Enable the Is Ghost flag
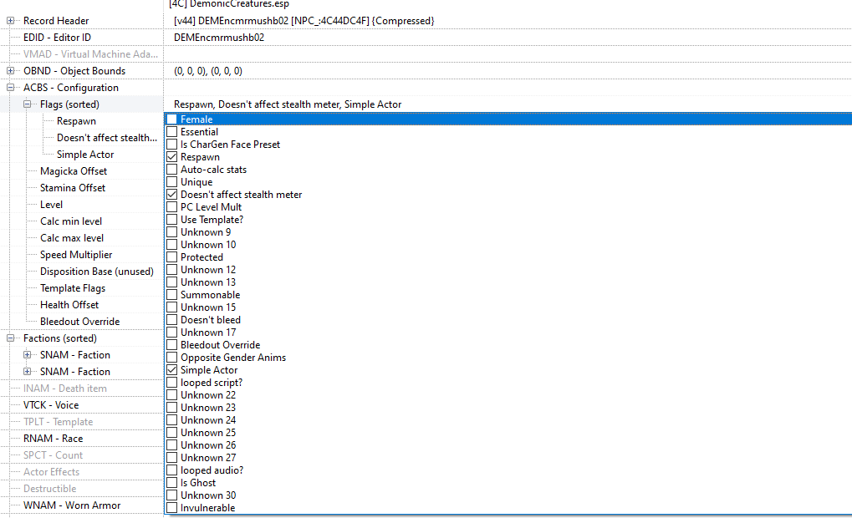 coord(172,482)
